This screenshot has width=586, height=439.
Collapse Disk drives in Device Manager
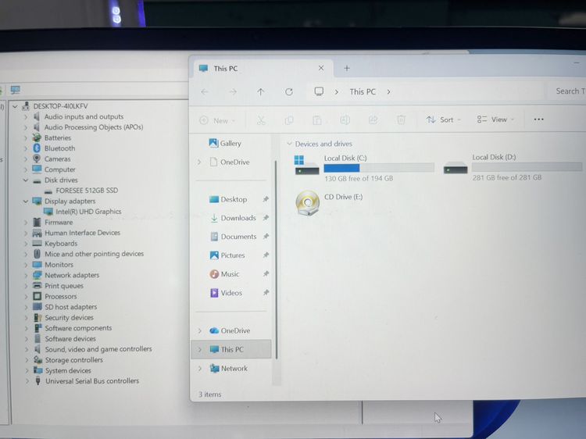click(26, 180)
